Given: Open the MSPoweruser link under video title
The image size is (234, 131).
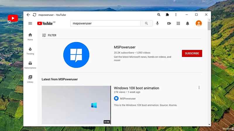Looking at the screenshot, I should (x=128, y=99).
